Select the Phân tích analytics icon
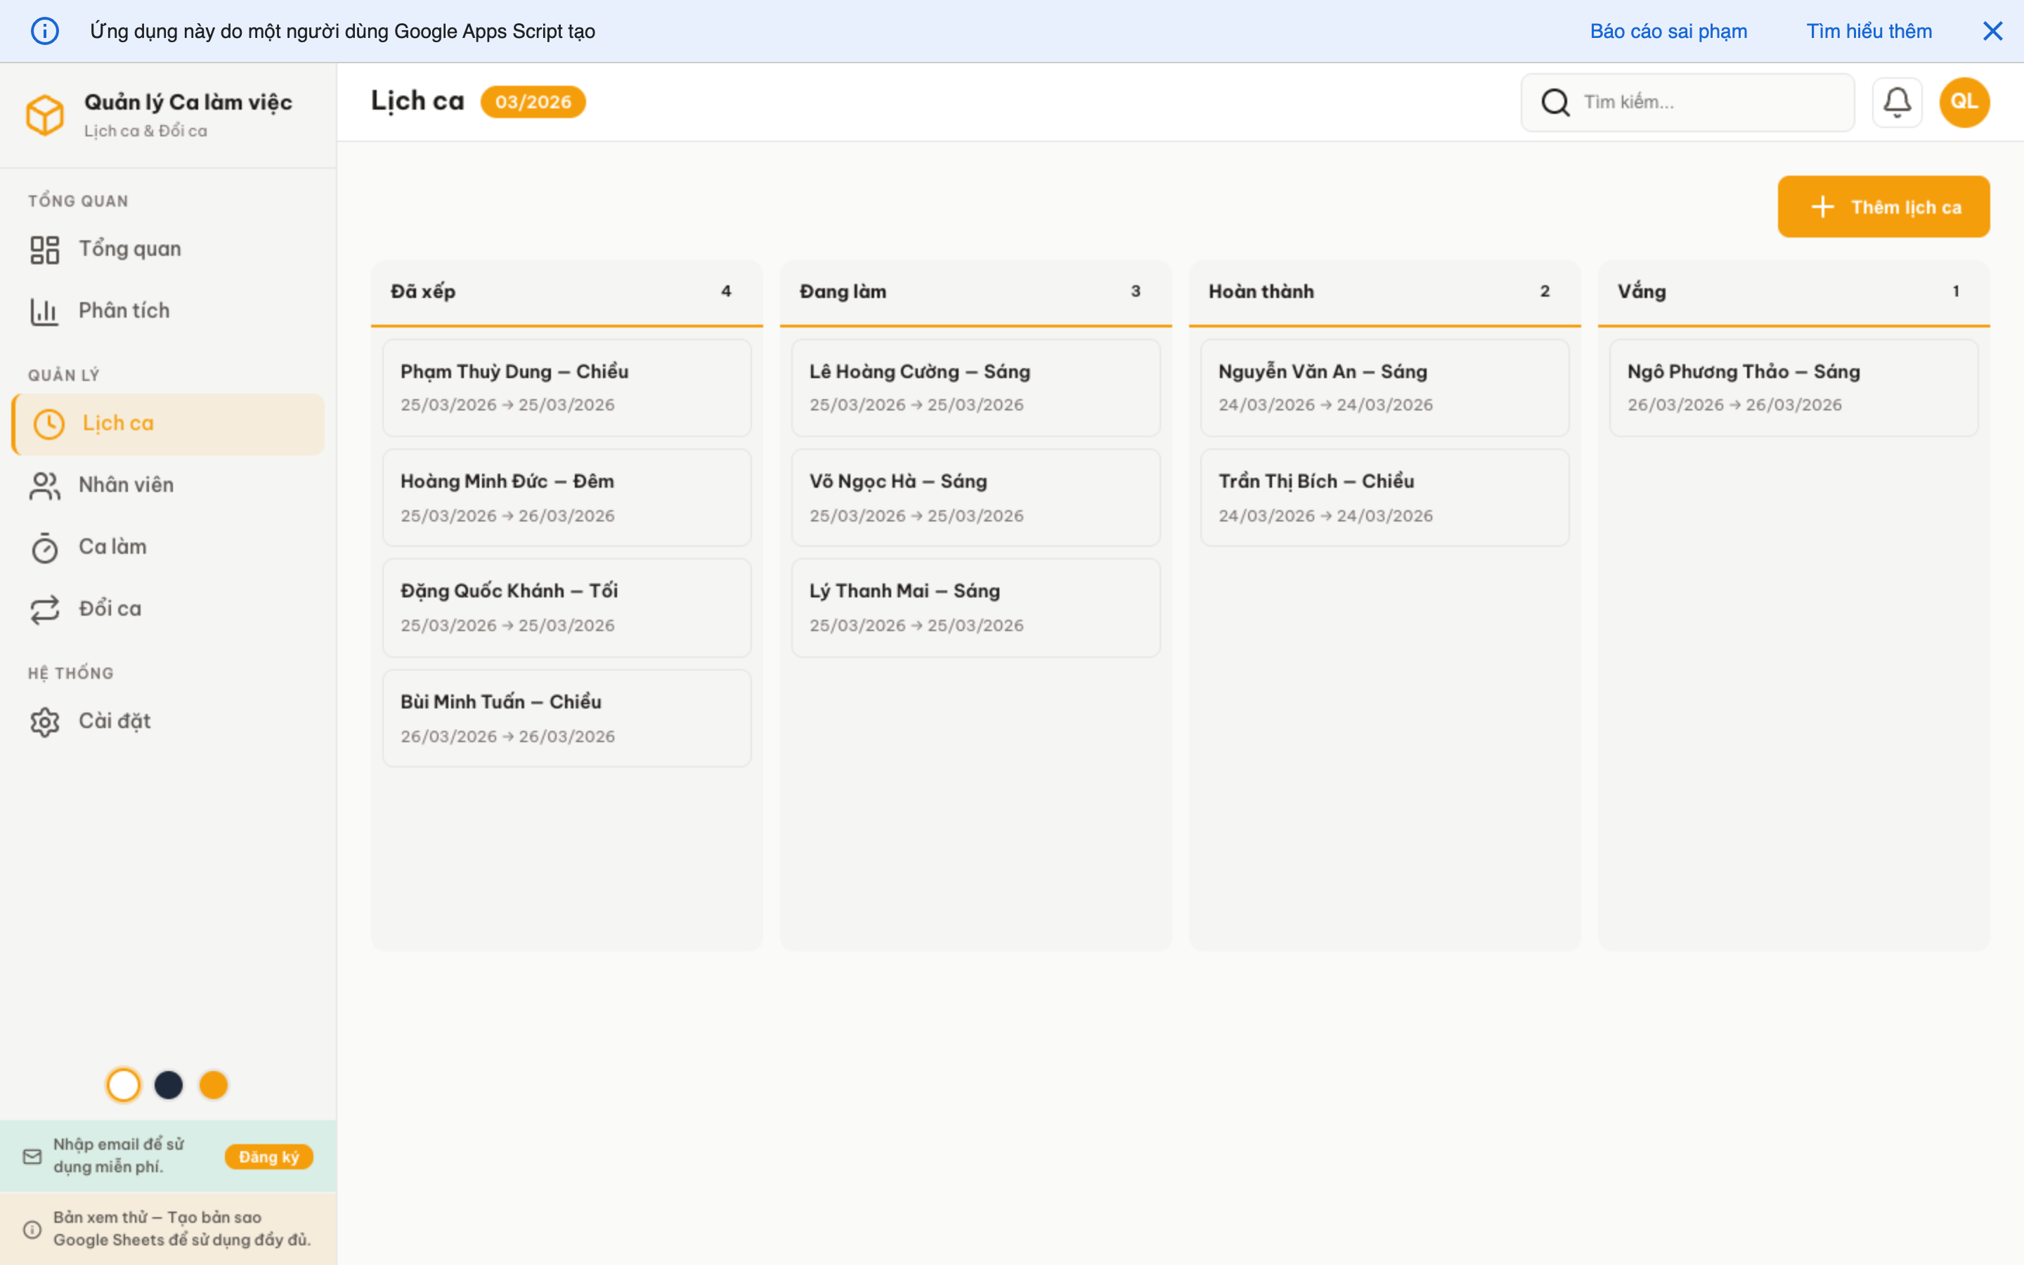Screen dimensions: 2024x1265 tap(44, 309)
